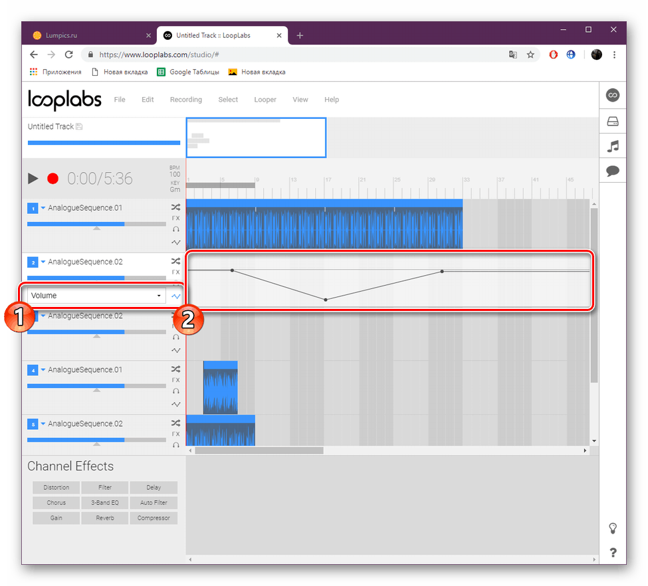This screenshot has height=586, width=648.
Task: Add Compressor channel effect
Action: [154, 518]
